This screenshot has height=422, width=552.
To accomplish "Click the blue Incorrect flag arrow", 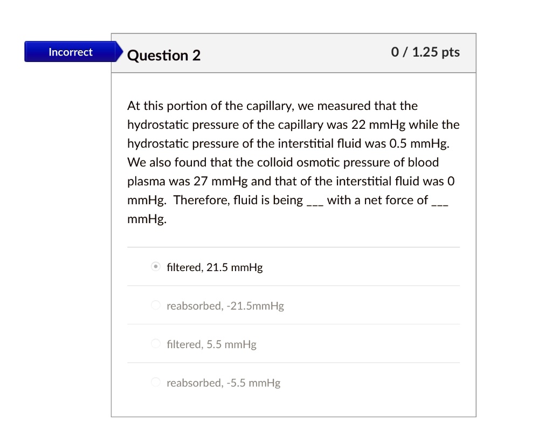I will point(115,52).
